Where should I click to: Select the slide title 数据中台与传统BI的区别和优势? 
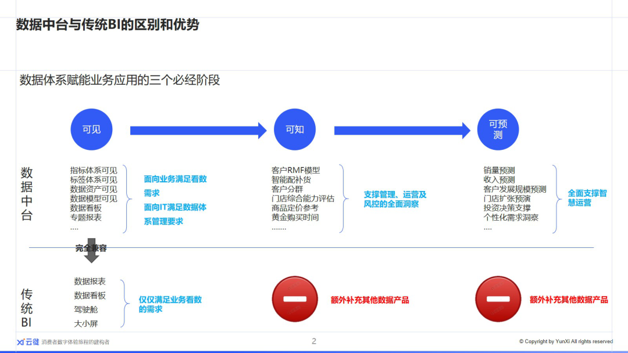tap(108, 25)
